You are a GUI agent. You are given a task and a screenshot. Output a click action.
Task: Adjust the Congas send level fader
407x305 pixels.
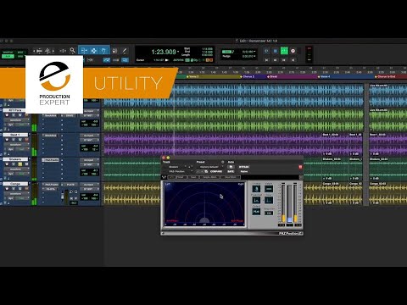63,196
